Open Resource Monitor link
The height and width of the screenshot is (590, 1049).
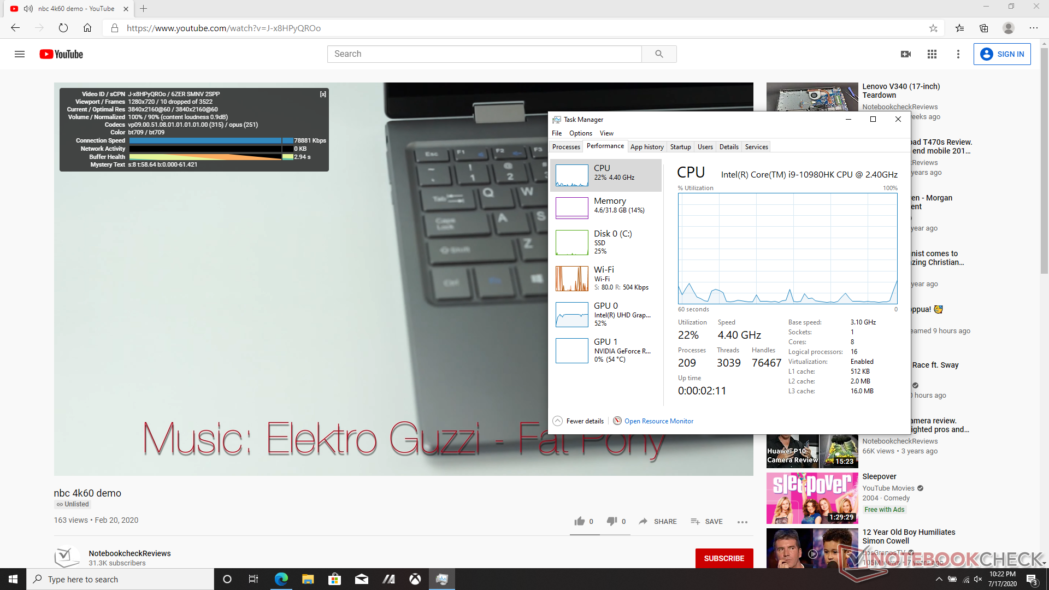(658, 421)
